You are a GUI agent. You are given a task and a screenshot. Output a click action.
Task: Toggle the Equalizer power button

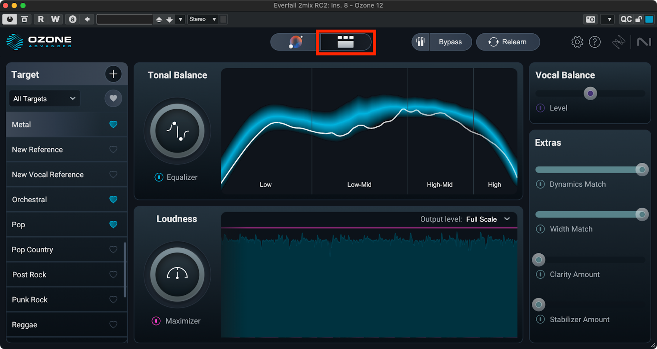tap(159, 177)
